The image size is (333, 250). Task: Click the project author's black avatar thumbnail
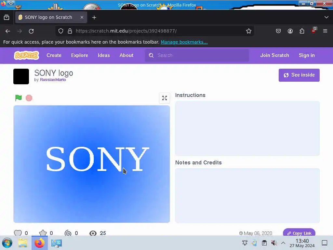point(21,76)
